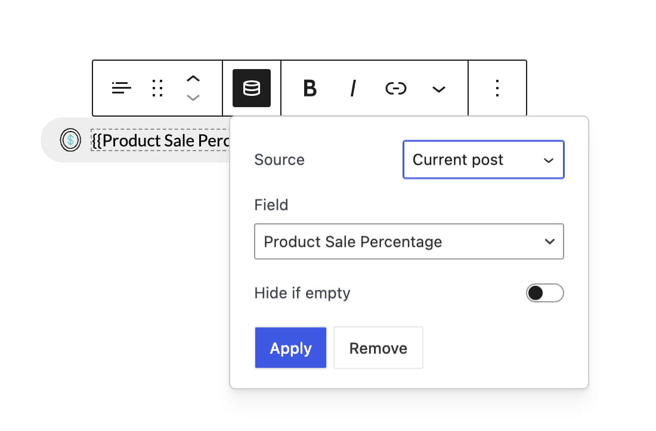Open the Field dropdown Product Sale Percentage
This screenshot has width=656, height=431.
click(409, 241)
